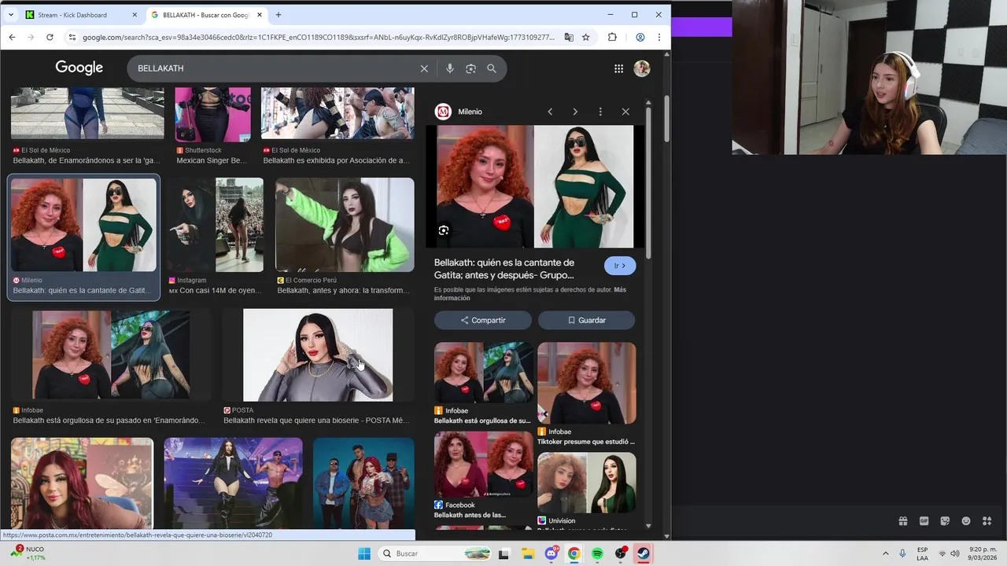Open the tab search dropdown arrow

[x=10, y=15]
